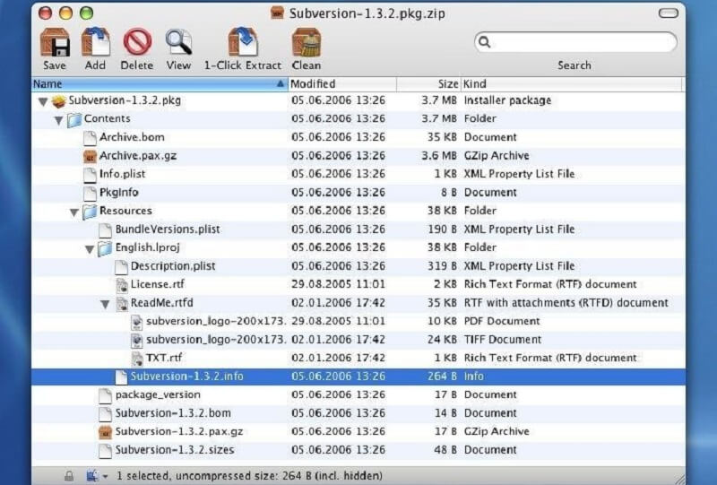Select the Archive.pax.gz file name
The width and height of the screenshot is (717, 485).
click(x=138, y=156)
